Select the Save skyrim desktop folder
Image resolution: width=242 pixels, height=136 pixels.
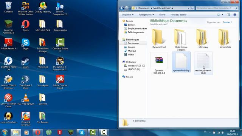click(43, 81)
